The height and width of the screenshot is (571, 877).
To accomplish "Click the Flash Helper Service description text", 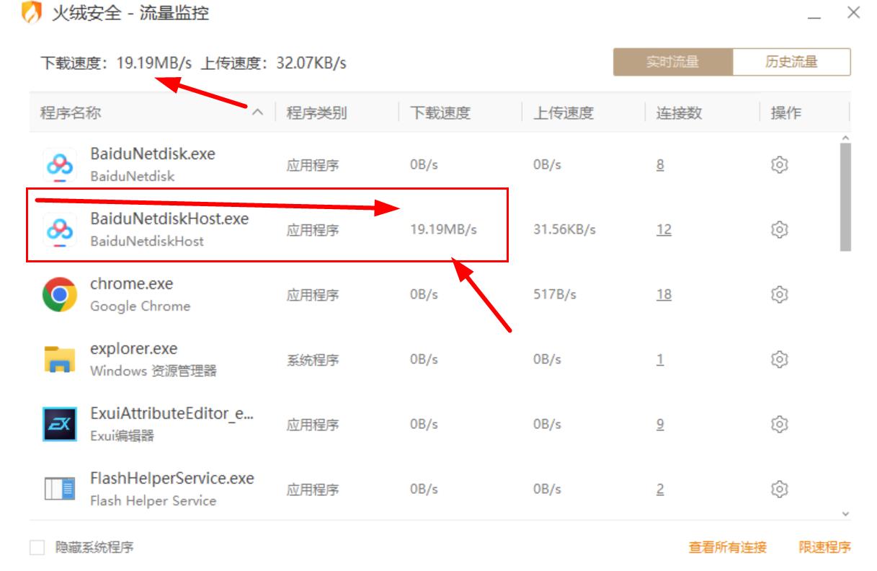I will pos(153,500).
